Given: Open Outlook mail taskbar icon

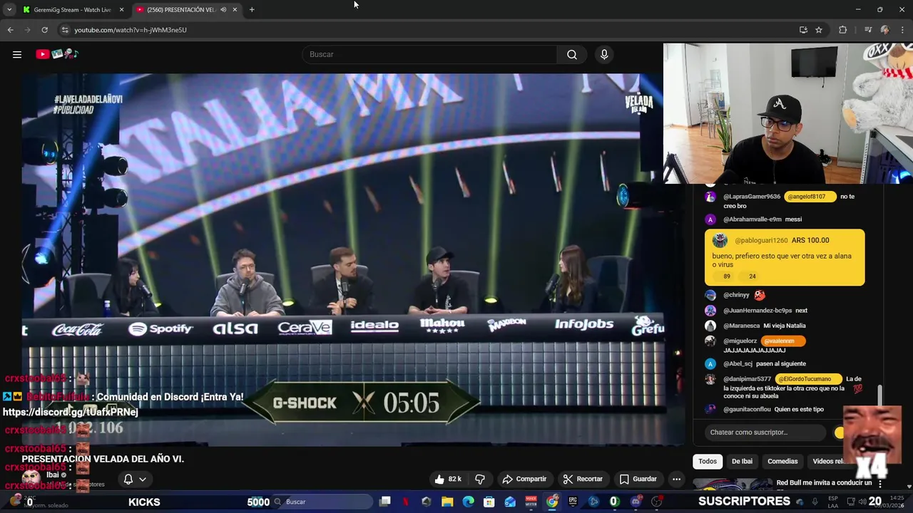Looking at the screenshot, I should [510, 502].
